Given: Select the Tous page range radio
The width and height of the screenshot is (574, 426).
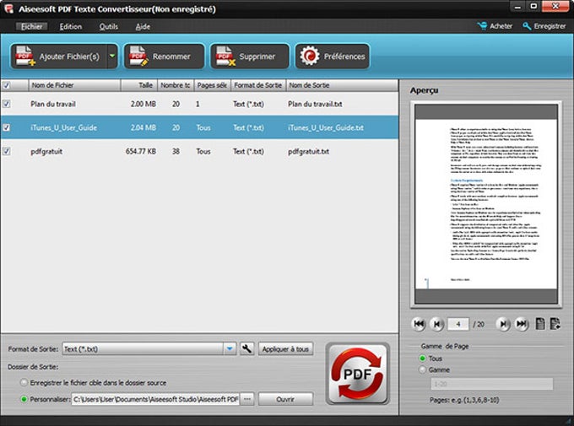Looking at the screenshot, I should point(422,359).
